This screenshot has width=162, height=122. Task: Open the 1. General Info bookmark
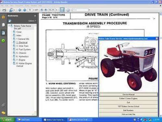(x=23, y=39)
